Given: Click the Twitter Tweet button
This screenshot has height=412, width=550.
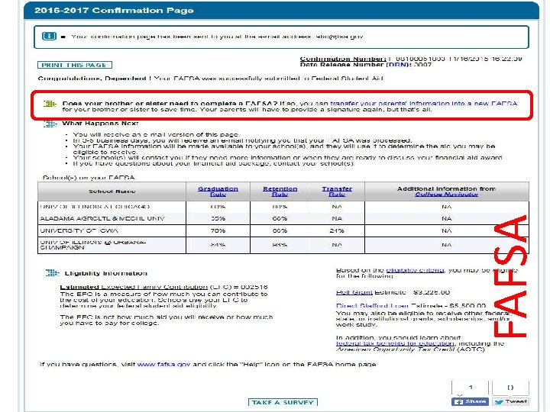Looking at the screenshot, I should pyautogui.click(x=511, y=401).
